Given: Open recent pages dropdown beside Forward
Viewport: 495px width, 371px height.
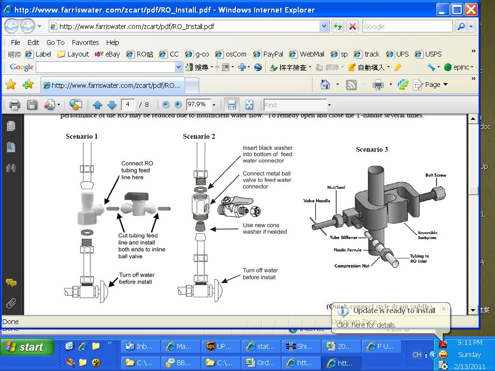Looking at the screenshot, I should pyautogui.click(x=40, y=26).
